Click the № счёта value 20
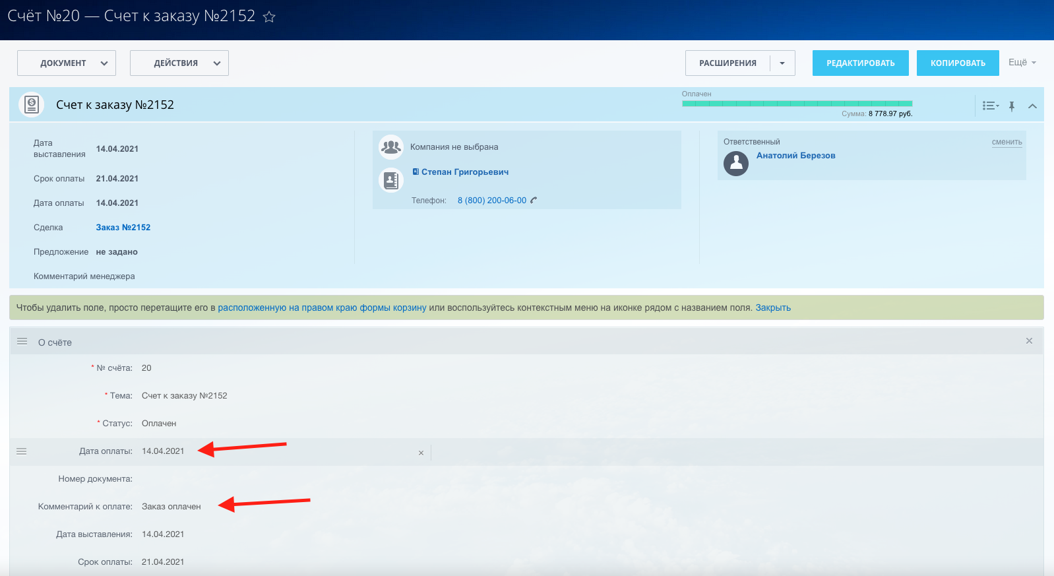The height and width of the screenshot is (576, 1054). (x=146, y=368)
